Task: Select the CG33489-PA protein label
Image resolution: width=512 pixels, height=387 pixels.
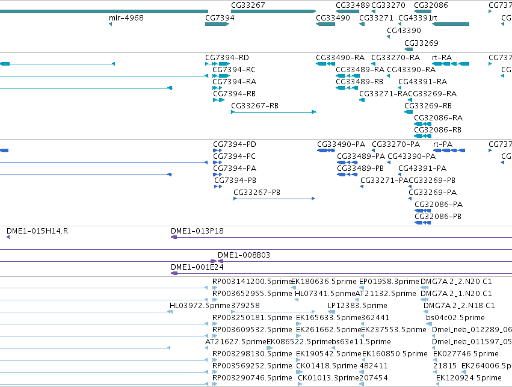Action: coord(361,156)
